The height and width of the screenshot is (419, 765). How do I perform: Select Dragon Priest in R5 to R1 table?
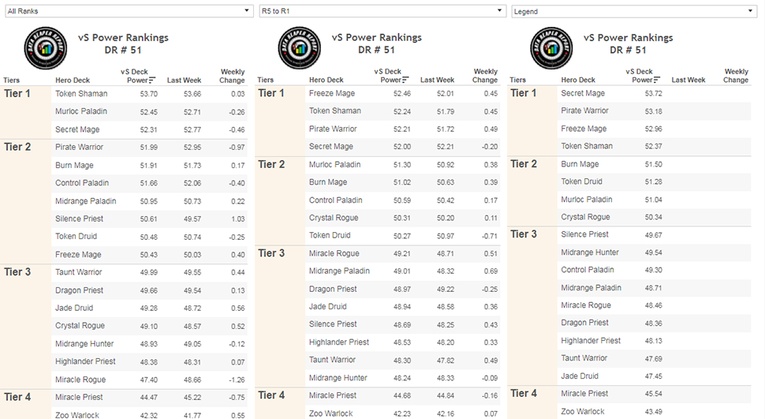click(333, 289)
